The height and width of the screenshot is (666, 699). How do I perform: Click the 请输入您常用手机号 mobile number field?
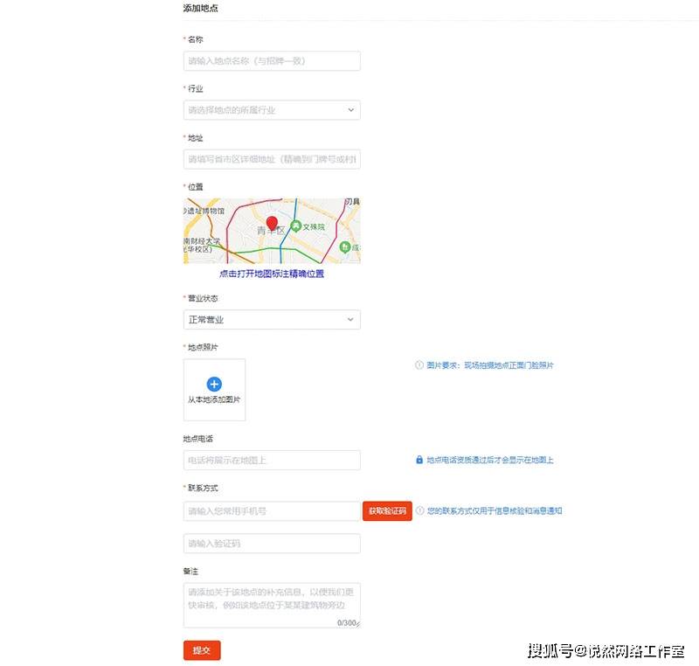coord(272,511)
